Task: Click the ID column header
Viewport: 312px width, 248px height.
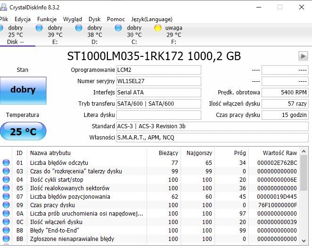Action: coord(19,153)
